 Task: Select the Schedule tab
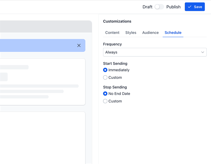pyautogui.click(x=173, y=33)
